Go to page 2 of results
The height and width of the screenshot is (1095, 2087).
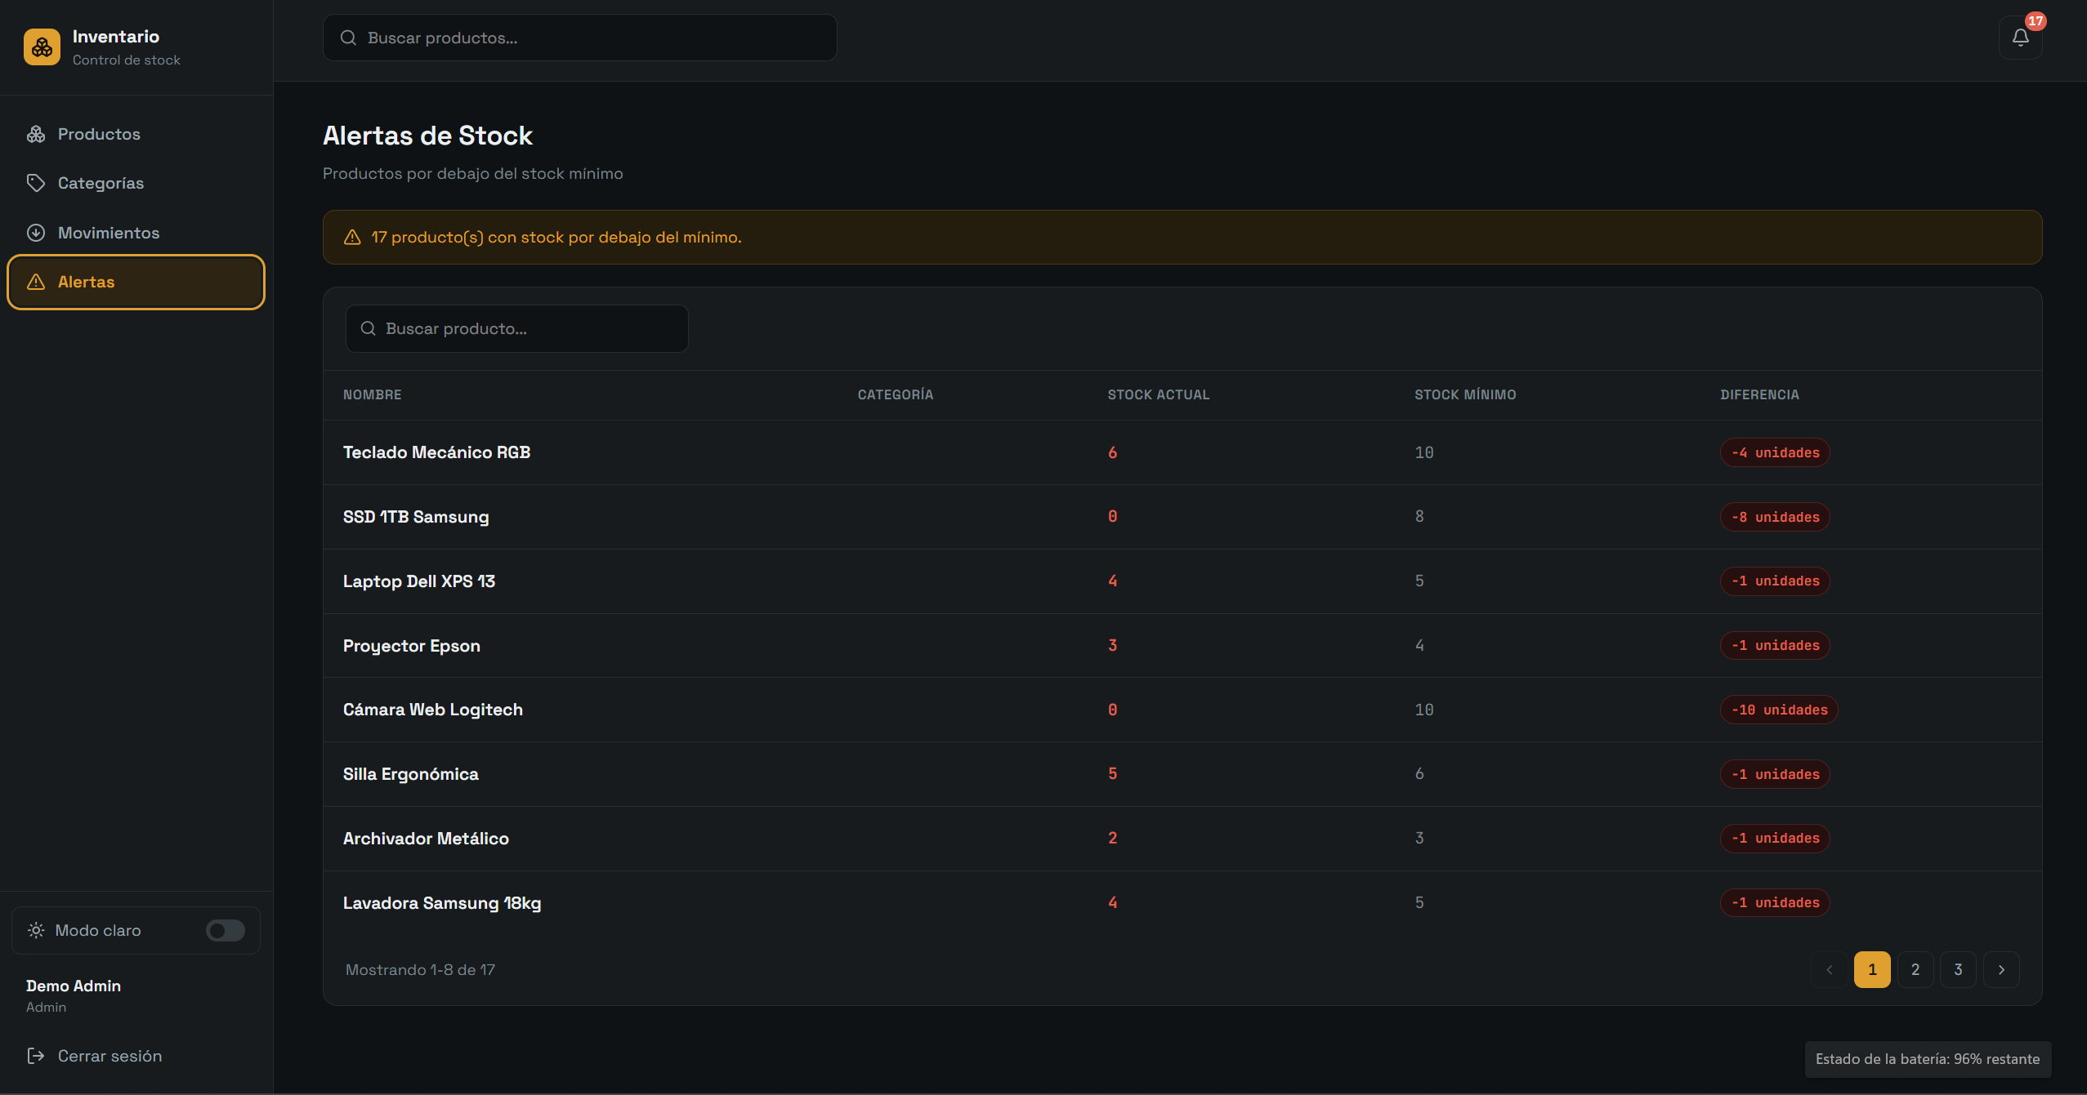[1915, 970]
